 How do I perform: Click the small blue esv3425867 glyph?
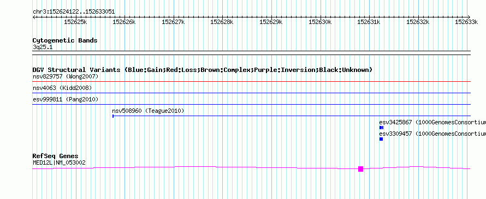[x=381, y=128]
